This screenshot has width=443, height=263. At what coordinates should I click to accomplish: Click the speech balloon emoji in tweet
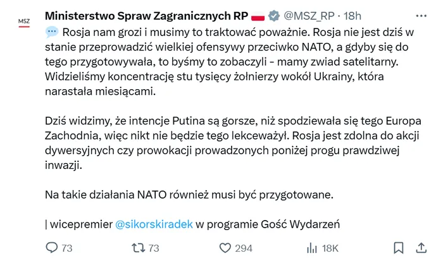[x=52, y=32]
